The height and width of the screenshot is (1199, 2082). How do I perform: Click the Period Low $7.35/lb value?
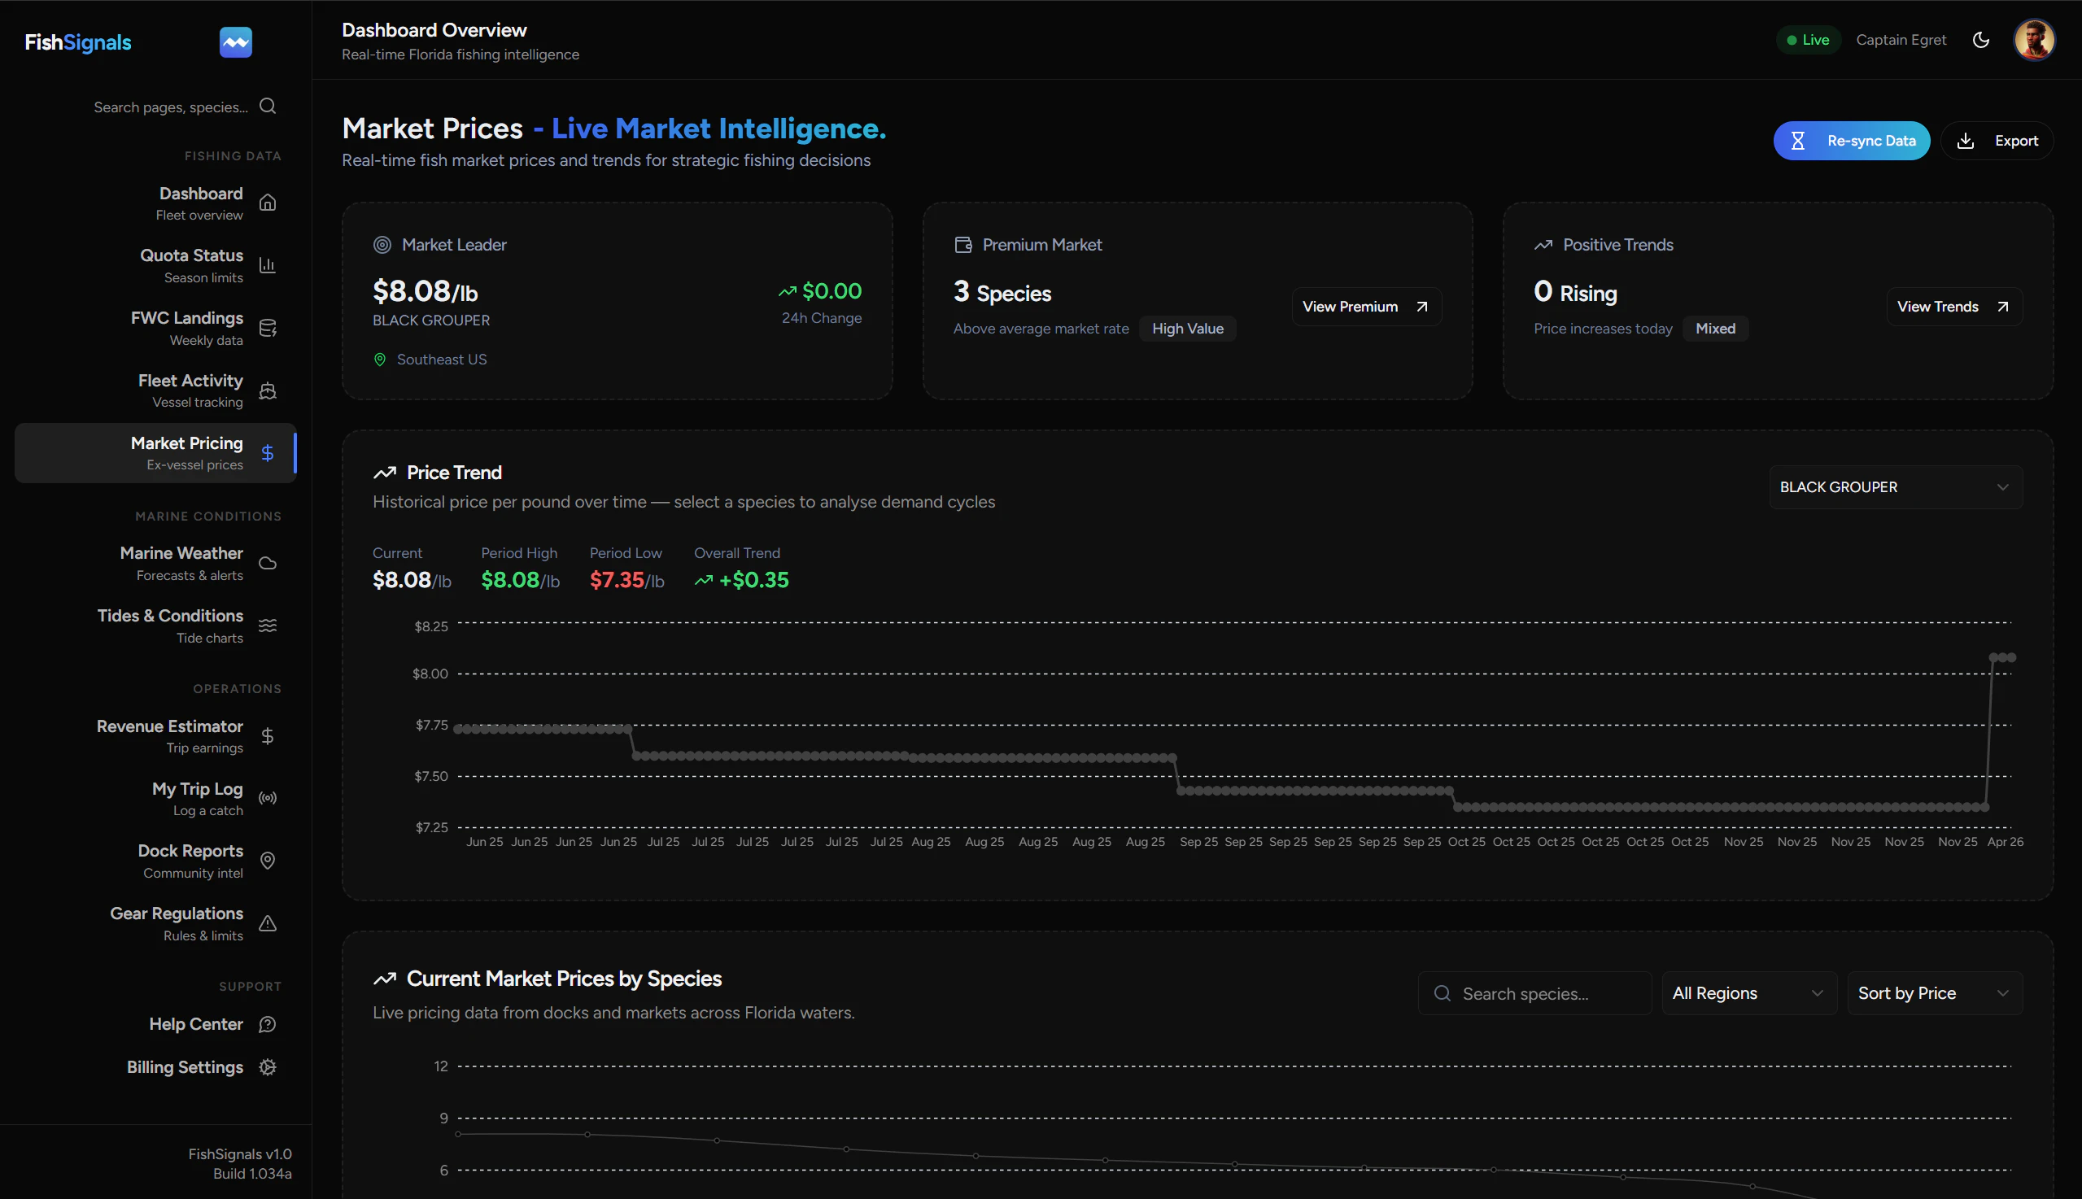626,581
